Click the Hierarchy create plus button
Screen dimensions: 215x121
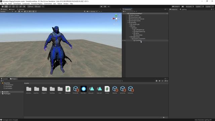[x=124, y=11]
